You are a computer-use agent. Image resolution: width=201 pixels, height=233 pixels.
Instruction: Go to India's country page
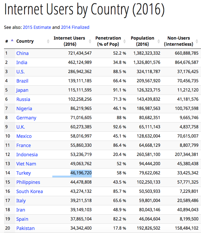coord(22,62)
